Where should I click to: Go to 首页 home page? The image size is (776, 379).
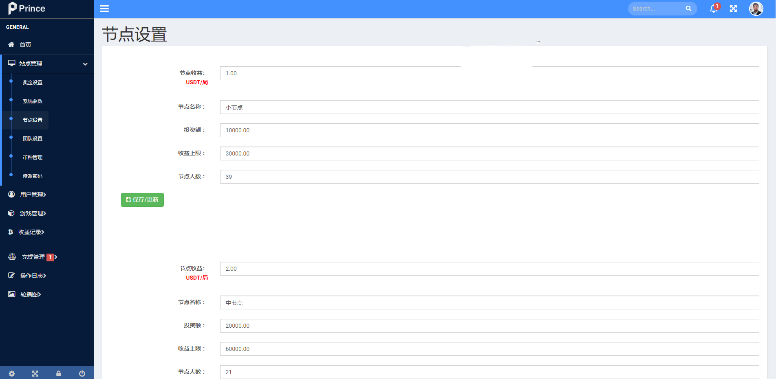25,45
